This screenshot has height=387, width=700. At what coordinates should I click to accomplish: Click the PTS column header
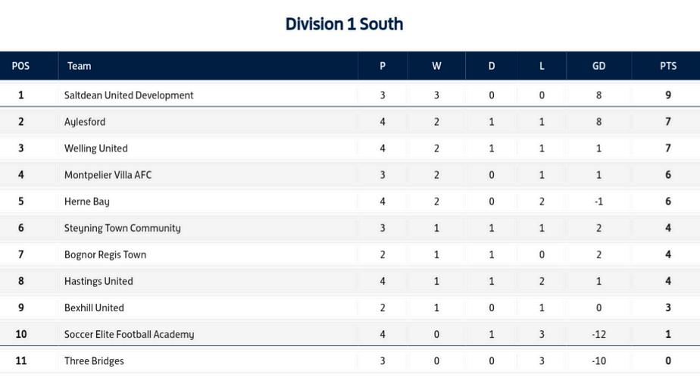coord(668,66)
